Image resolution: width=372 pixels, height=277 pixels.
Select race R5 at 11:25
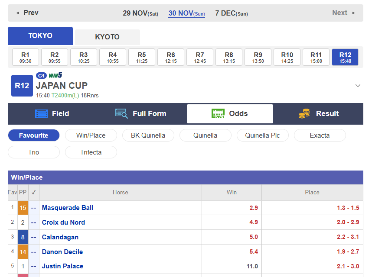pos(142,57)
